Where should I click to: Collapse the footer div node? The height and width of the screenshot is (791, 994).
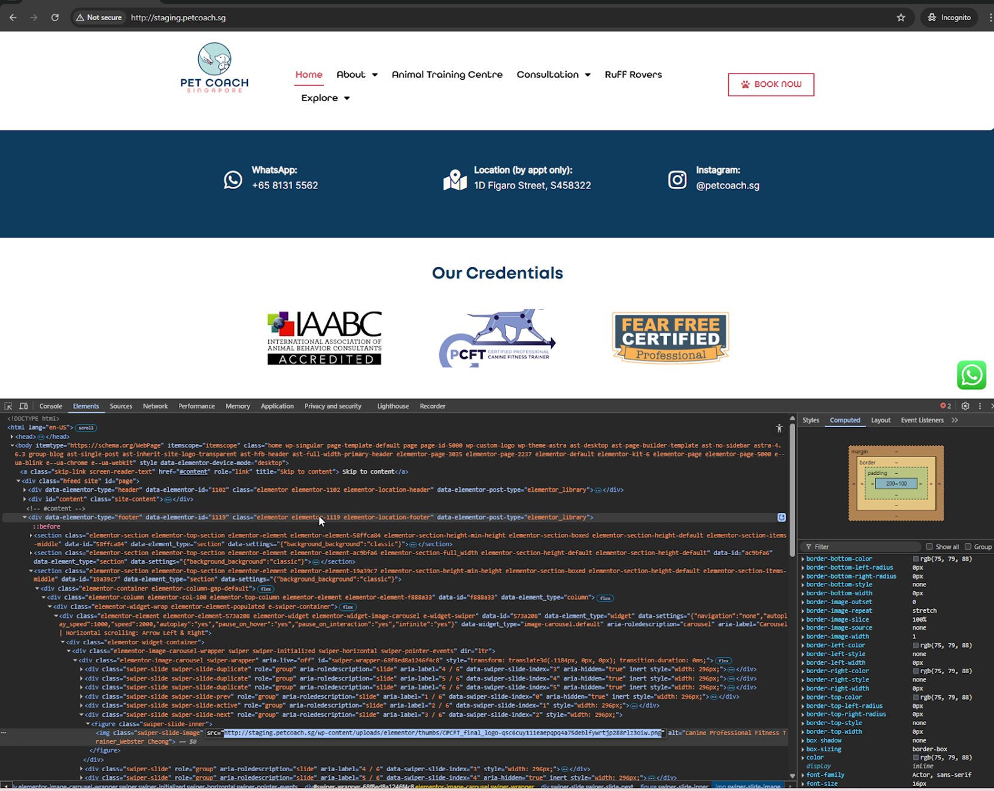pos(25,517)
